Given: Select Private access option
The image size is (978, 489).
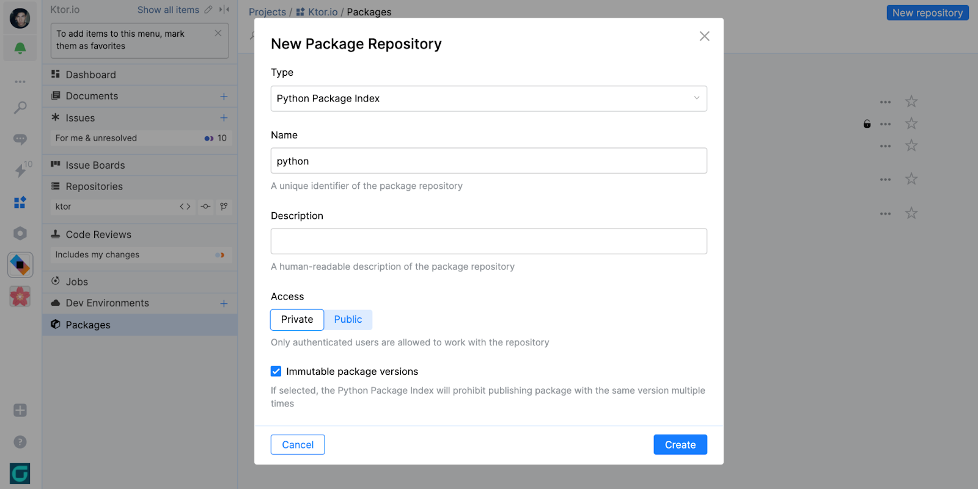Looking at the screenshot, I should (x=297, y=320).
